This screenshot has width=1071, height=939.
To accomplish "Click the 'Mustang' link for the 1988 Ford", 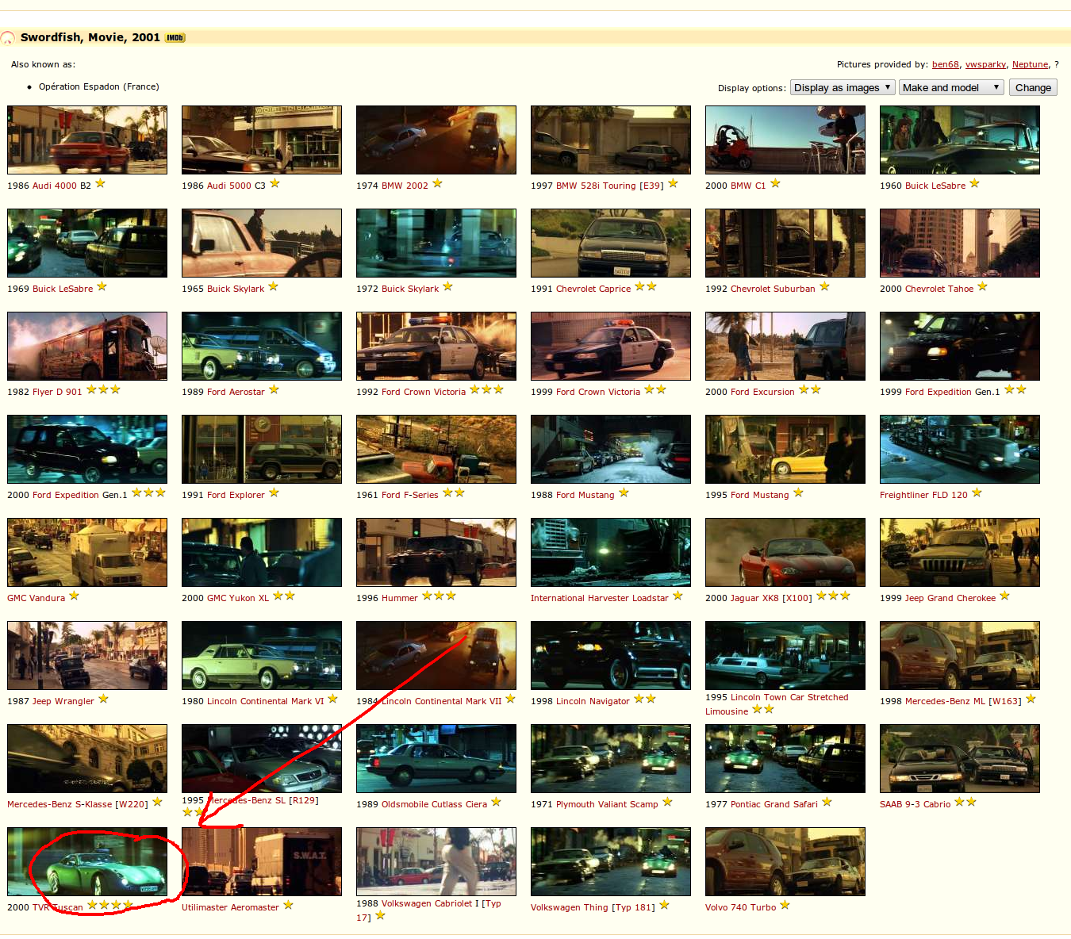I will [596, 495].
